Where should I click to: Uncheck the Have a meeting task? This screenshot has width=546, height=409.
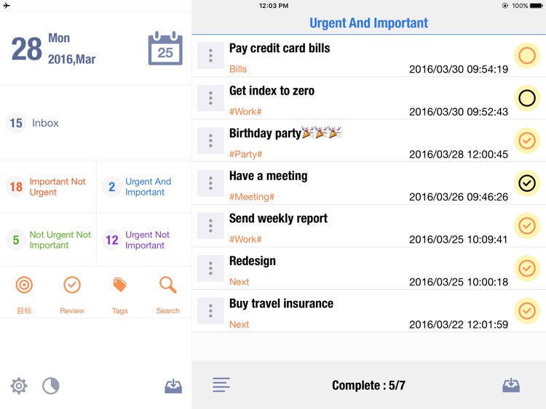tap(527, 183)
